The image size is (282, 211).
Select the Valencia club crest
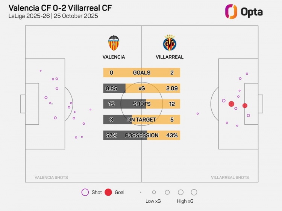114,43
